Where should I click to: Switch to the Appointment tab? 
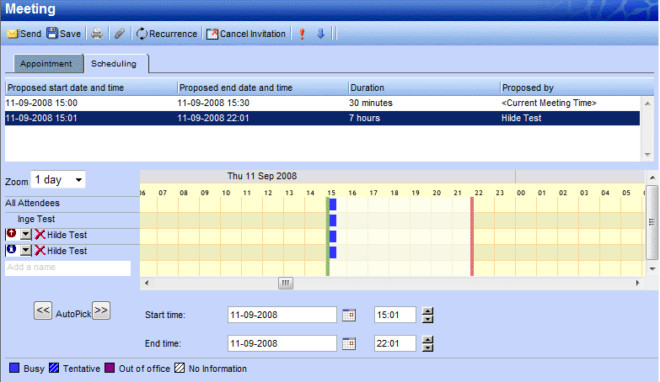[x=46, y=64]
